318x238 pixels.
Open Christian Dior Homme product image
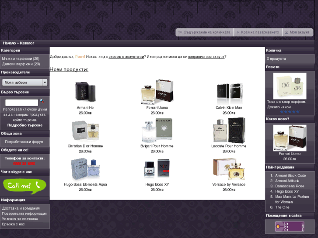point(85,131)
